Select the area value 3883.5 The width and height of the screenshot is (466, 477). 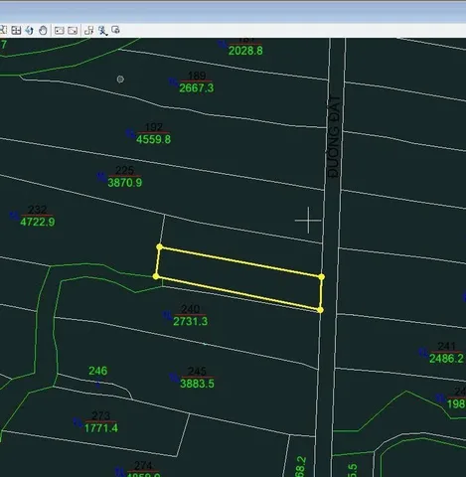[197, 384]
